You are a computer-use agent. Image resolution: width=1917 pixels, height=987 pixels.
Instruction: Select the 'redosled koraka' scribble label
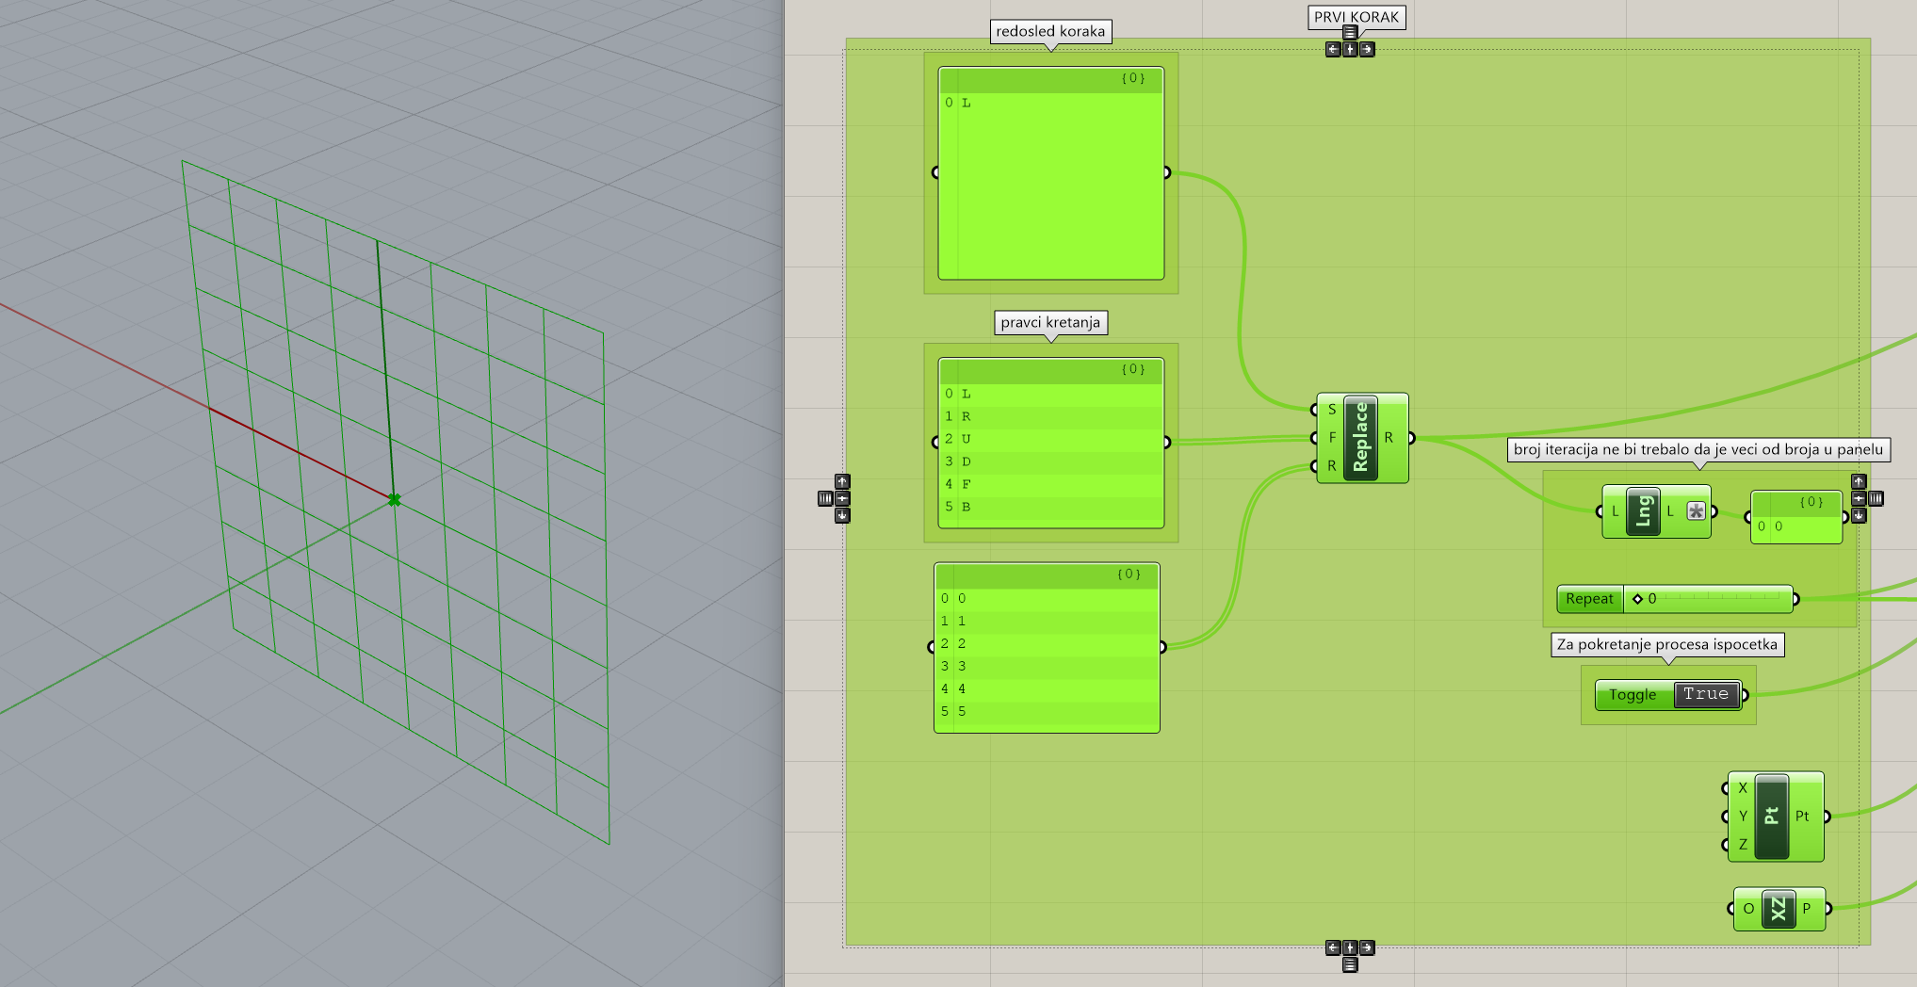pos(1050,31)
